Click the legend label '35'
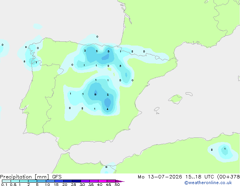Viewport: 240px width, 186px height. 91,184
